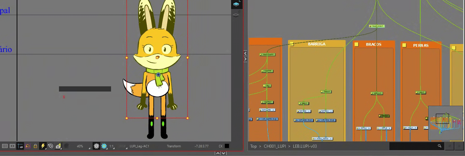Select the blue flower render view icon
Screen dimensions: 465x156
point(104,146)
